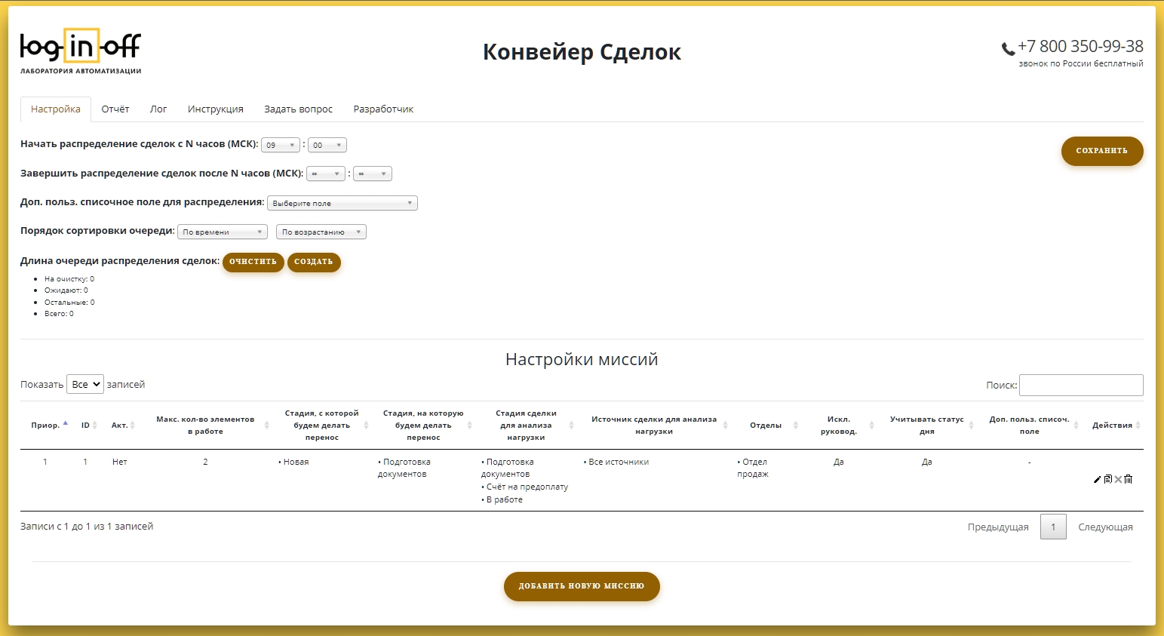Open the 'По времени' sort order dropdown
This screenshot has height=636, width=1164.
pos(223,232)
